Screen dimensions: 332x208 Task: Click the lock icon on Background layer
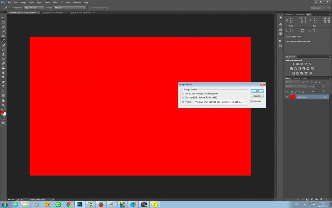pyautogui.click(x=325, y=97)
